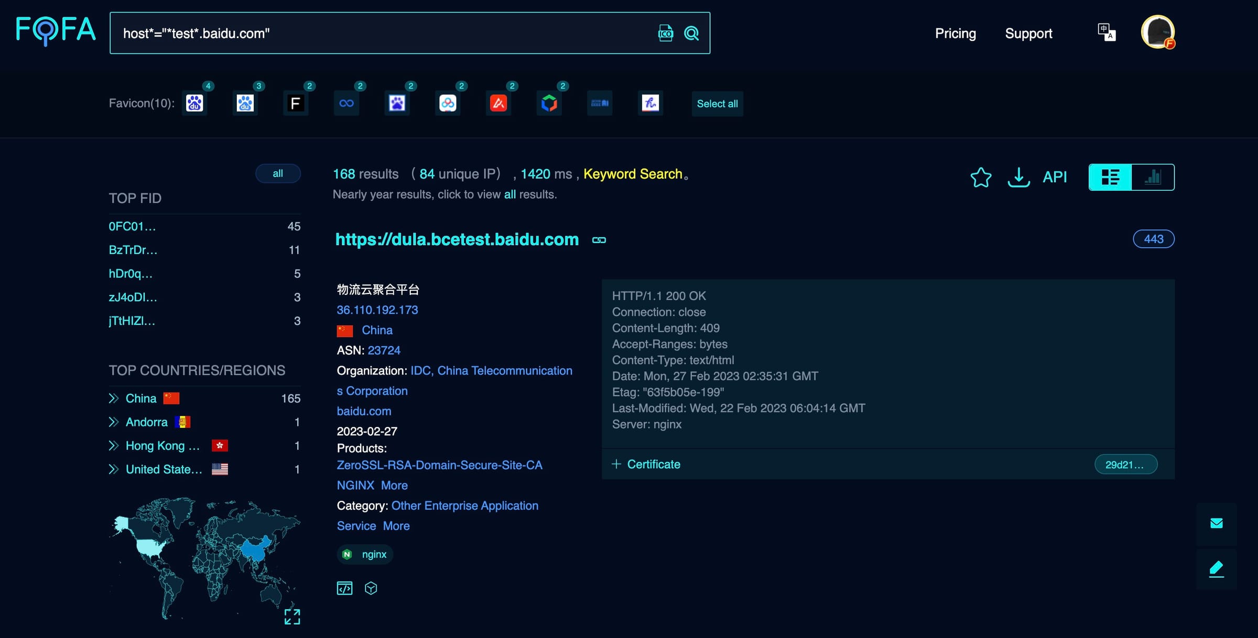
Task: Click the favicon icon search in the search bar
Action: coord(665,33)
